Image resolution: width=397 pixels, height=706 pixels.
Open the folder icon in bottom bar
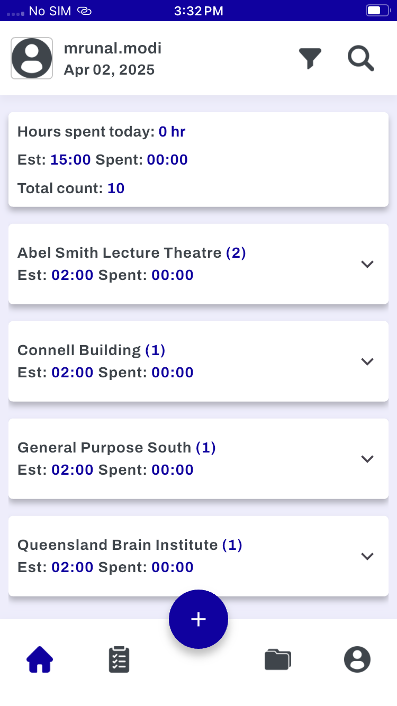point(278,659)
